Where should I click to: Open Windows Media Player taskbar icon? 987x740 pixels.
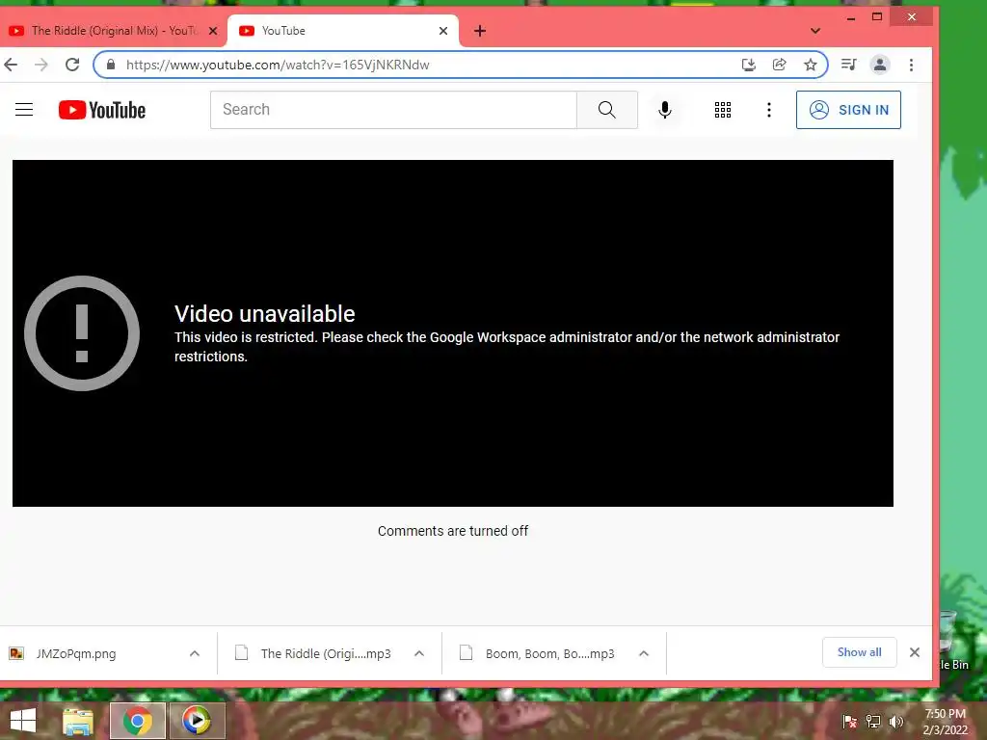[197, 721]
